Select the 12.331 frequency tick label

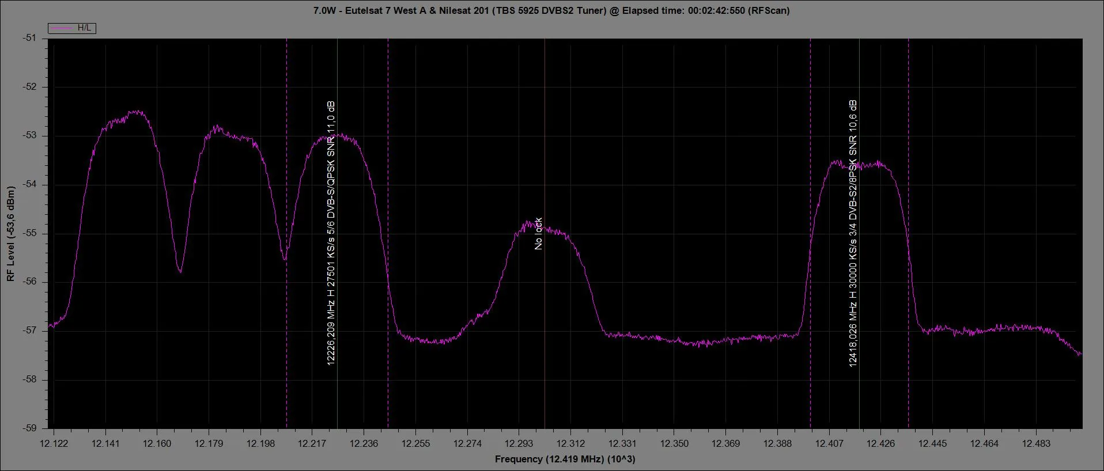[622, 443]
